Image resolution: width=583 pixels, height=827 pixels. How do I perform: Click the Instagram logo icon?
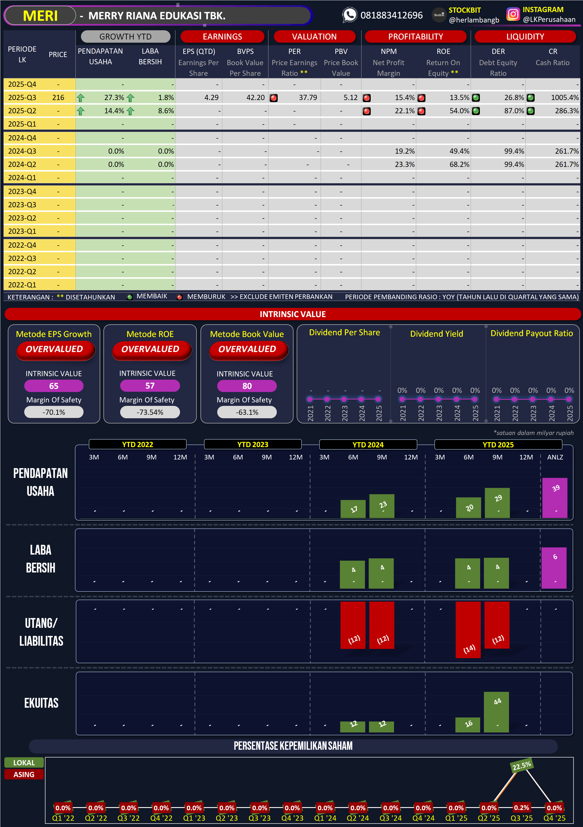513,14
